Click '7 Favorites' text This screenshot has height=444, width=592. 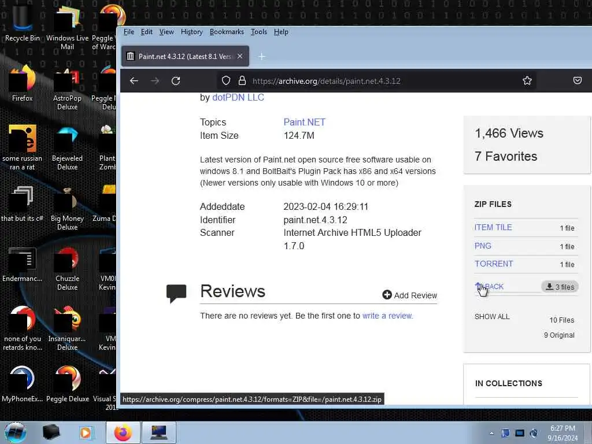click(x=506, y=156)
